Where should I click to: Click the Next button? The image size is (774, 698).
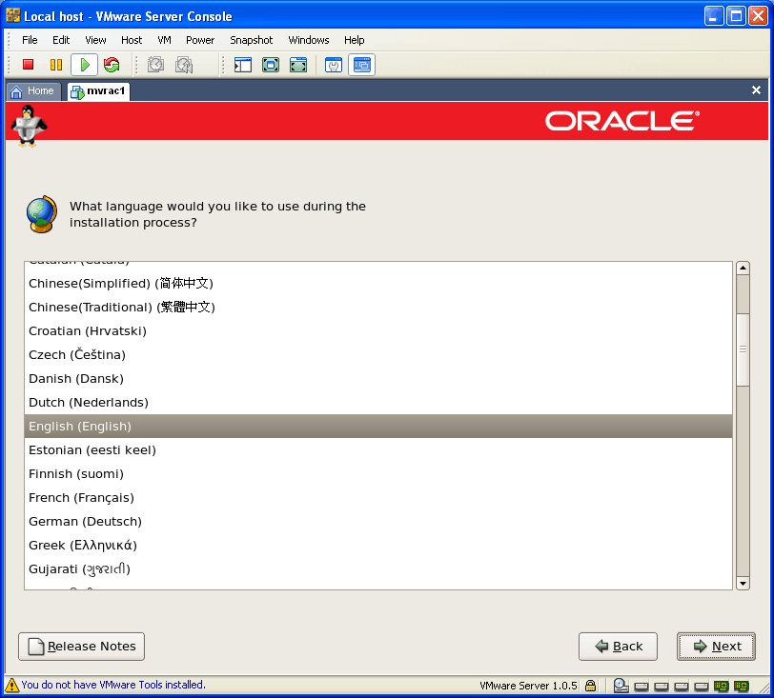[716, 647]
